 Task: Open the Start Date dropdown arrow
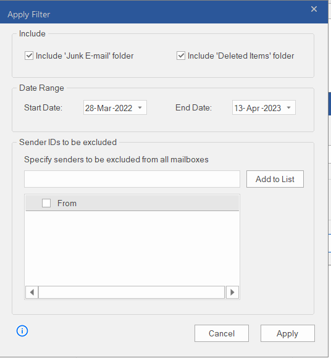[x=140, y=107]
